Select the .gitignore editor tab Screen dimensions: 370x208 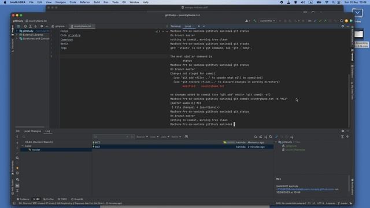[58, 26]
